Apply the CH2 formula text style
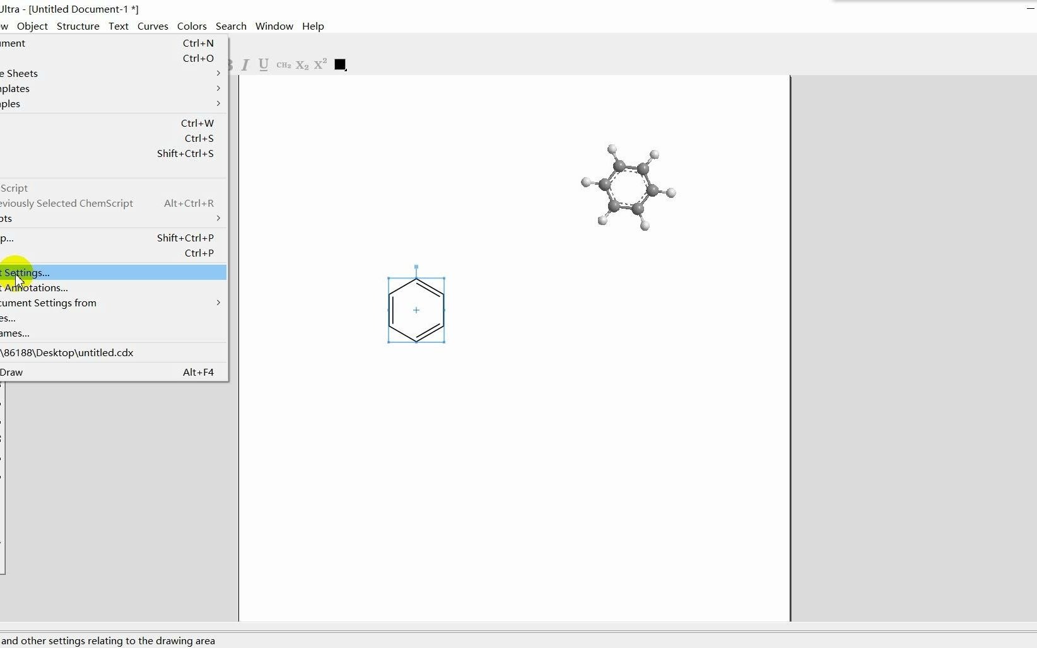The width and height of the screenshot is (1037, 648). tap(283, 64)
